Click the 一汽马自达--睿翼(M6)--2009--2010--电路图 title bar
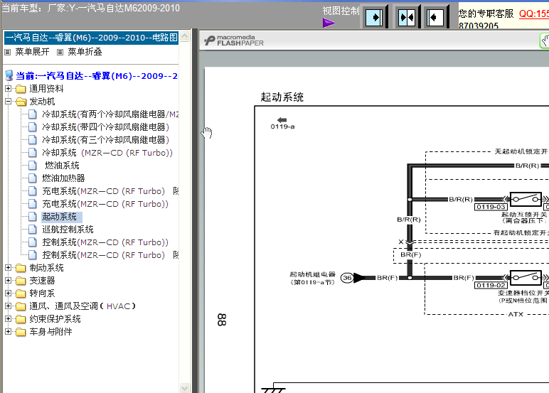This screenshot has width=549, height=393. tap(92, 38)
